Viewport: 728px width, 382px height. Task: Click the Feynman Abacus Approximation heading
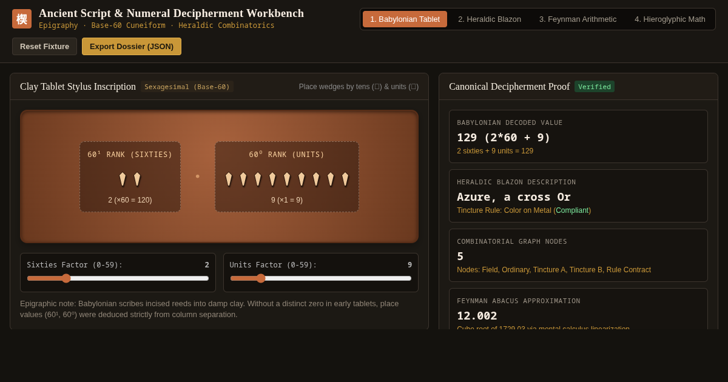pos(519,301)
